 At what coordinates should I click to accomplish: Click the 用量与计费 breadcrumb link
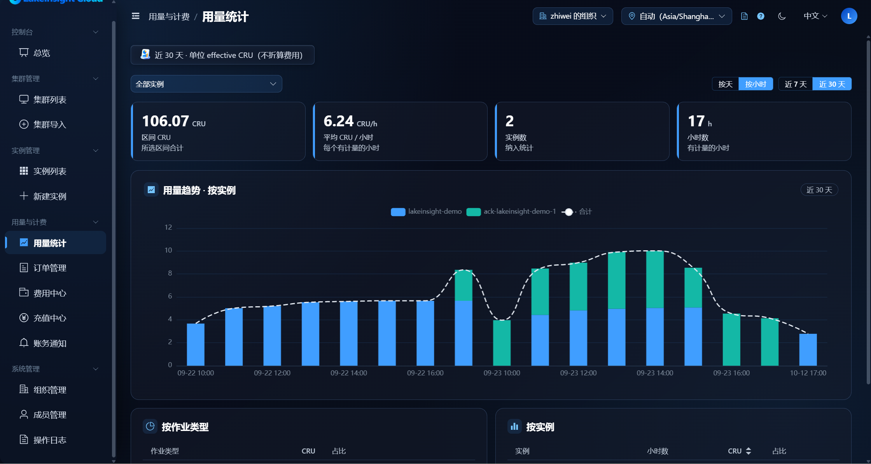(x=169, y=17)
